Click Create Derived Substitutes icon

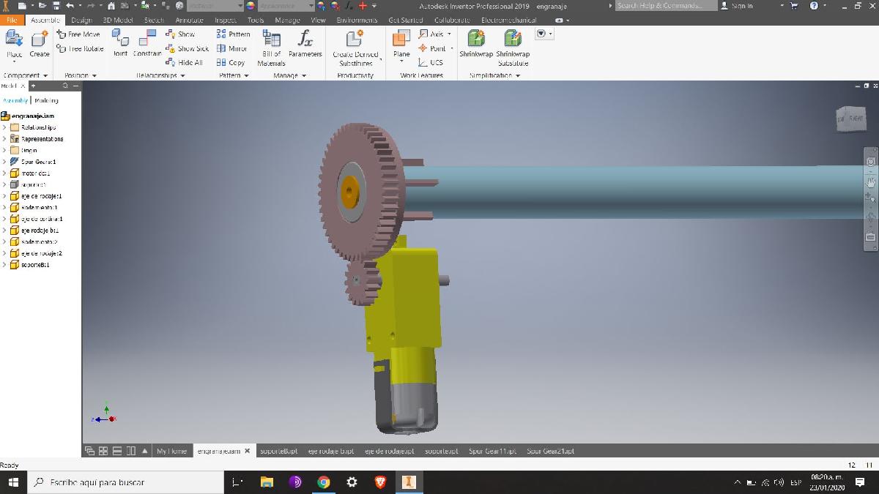(356, 48)
